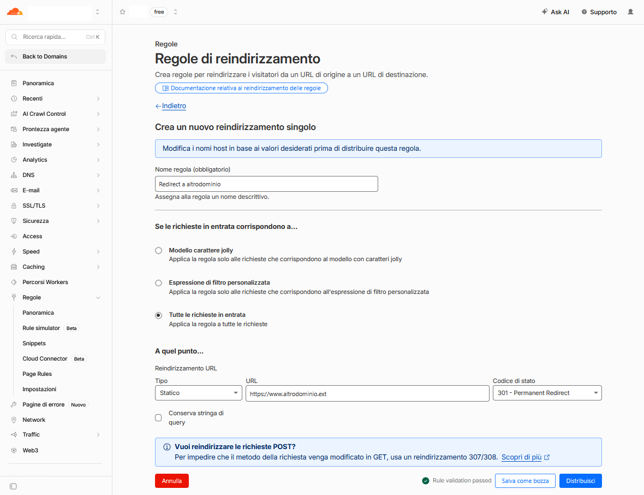
Task: Open the Cloud Connector menu item
Action: click(45, 358)
